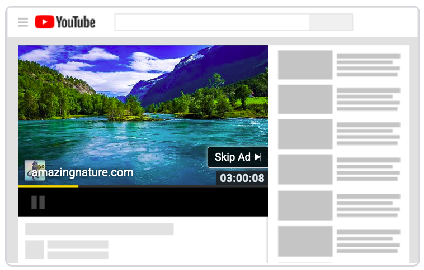Play the fourth recommended video thumbnail

[305, 170]
